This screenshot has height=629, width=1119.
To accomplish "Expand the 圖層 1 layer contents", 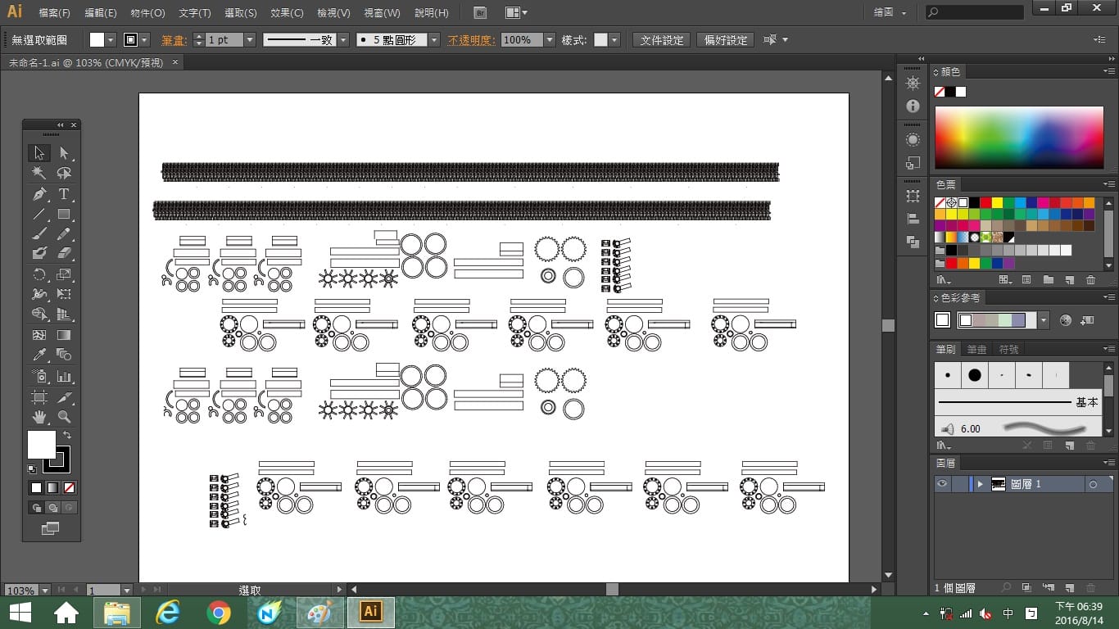I will point(980,484).
